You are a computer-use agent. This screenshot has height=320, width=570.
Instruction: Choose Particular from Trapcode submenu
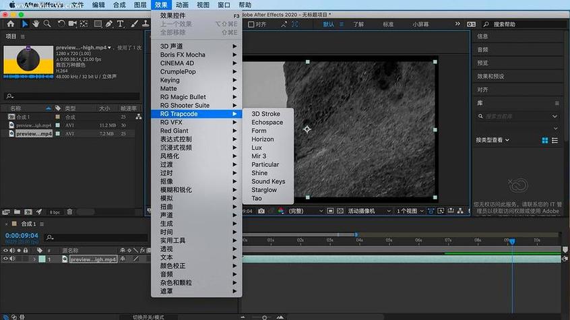pos(265,164)
